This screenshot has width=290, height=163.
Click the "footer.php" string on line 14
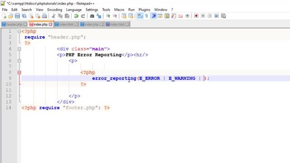(80, 108)
